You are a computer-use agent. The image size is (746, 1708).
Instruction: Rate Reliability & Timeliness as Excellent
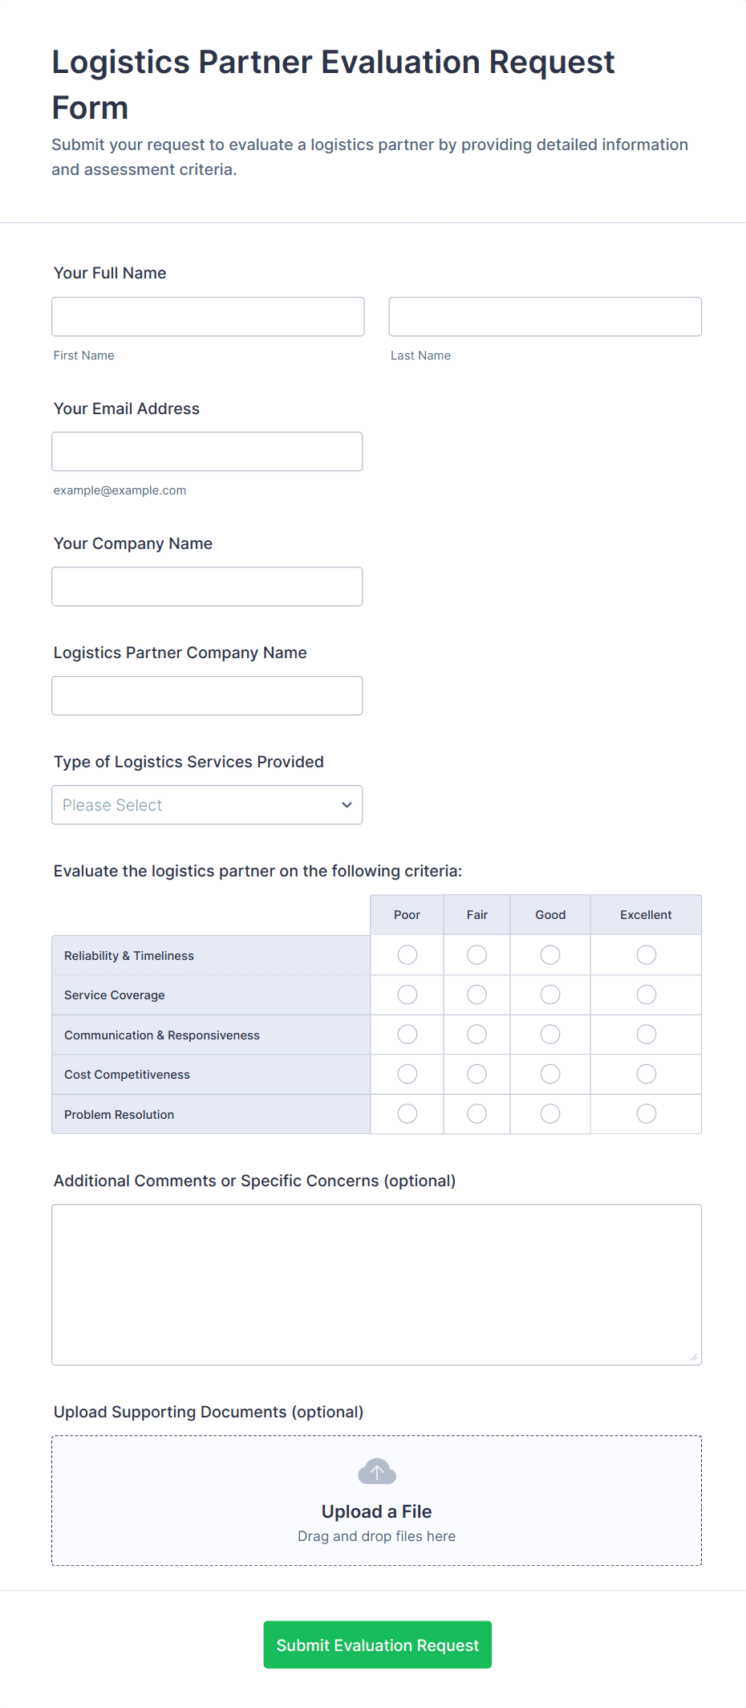pos(646,955)
